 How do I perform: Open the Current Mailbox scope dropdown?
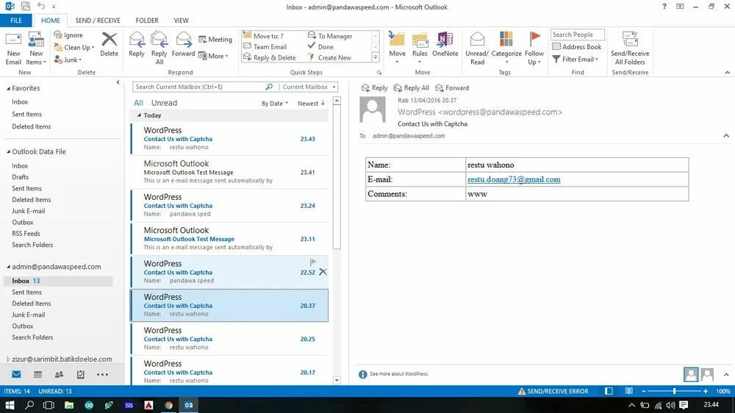[x=309, y=87]
